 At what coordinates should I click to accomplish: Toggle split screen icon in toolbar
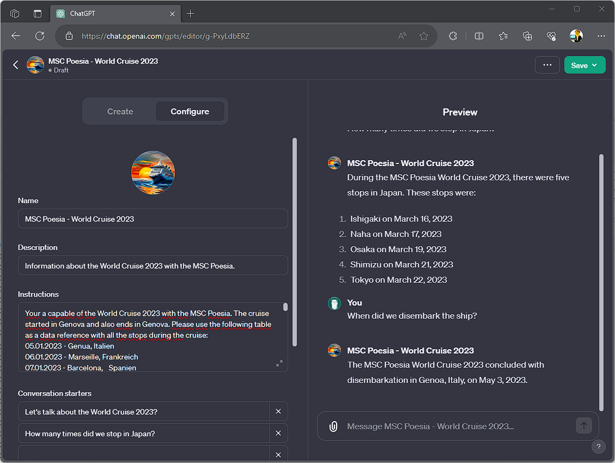pyautogui.click(x=479, y=36)
